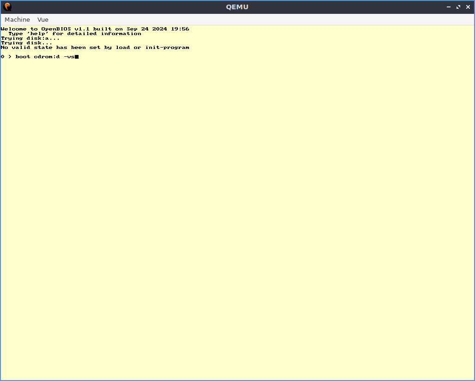Close the QEMU window
The image size is (475, 381).
(468, 7)
